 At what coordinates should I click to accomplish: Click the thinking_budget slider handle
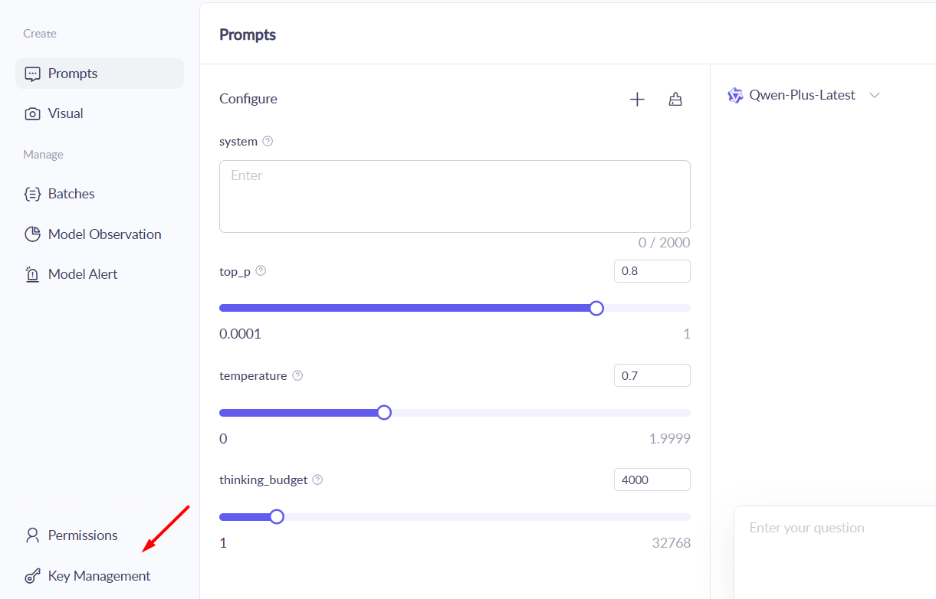pyautogui.click(x=277, y=517)
